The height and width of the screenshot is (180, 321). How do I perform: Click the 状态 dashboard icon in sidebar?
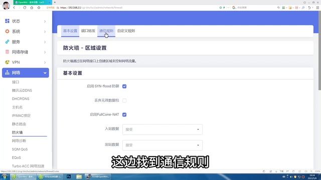pos(7,21)
